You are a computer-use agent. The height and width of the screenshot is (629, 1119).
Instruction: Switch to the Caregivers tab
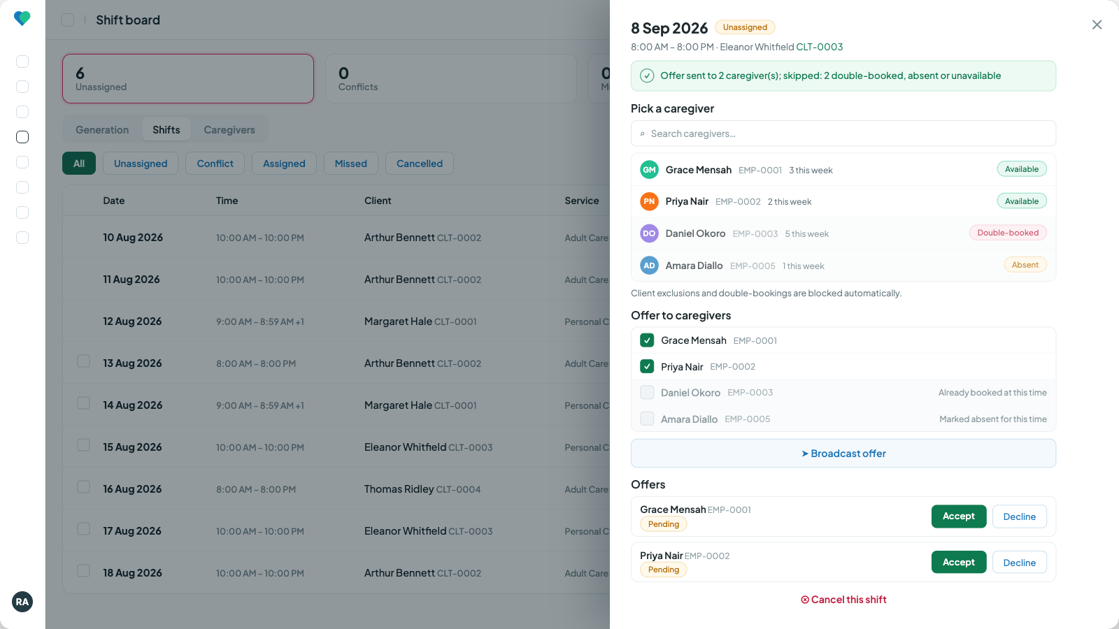[229, 130]
